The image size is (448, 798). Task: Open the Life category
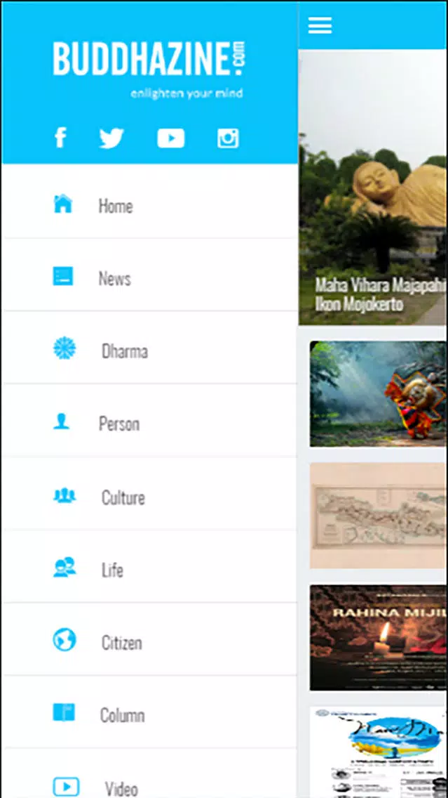coord(150,566)
